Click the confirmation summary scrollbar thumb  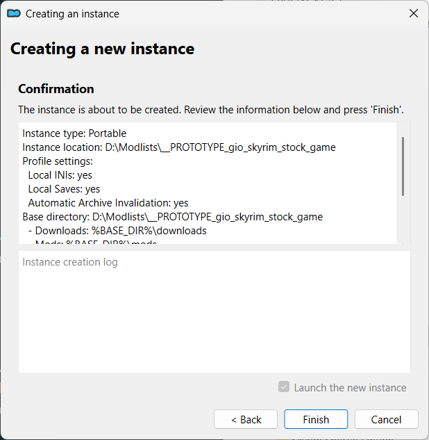click(403, 166)
